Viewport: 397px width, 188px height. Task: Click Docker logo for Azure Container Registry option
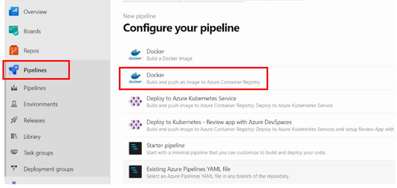[x=135, y=78]
